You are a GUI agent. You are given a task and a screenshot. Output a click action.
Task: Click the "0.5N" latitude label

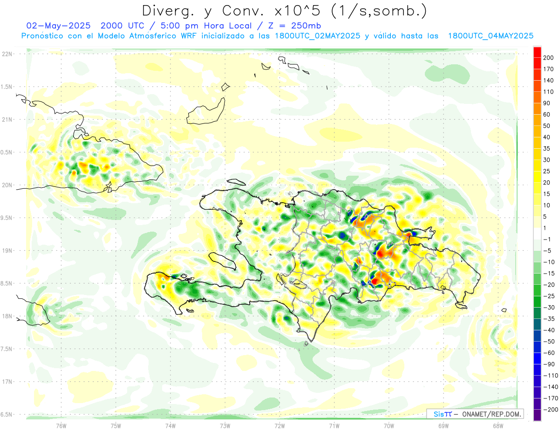[x=7, y=152]
